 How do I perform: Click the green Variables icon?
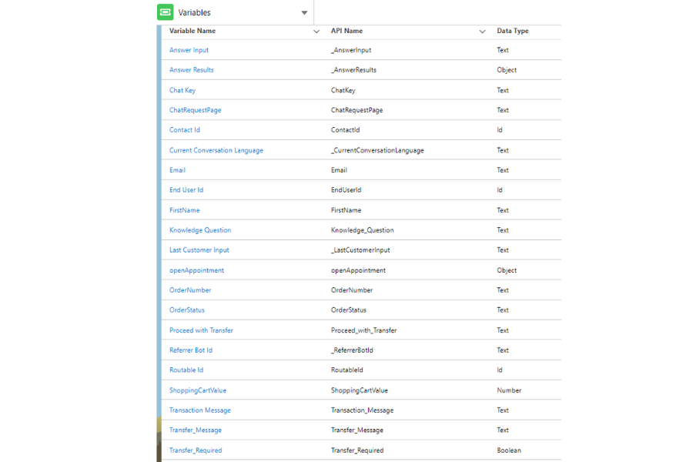click(x=165, y=12)
